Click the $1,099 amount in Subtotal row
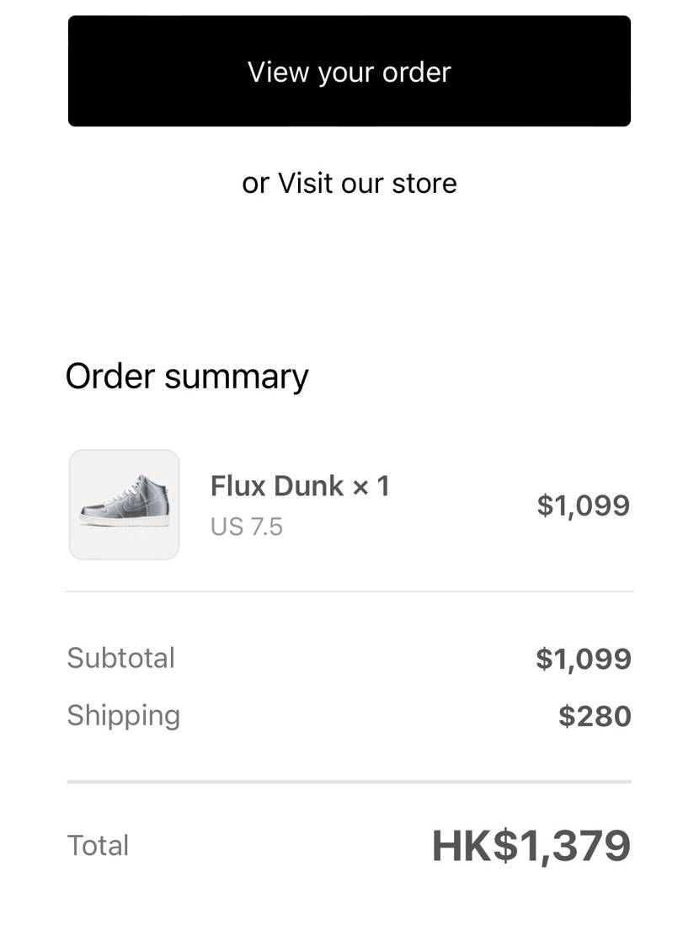699x946 pixels. (x=584, y=658)
